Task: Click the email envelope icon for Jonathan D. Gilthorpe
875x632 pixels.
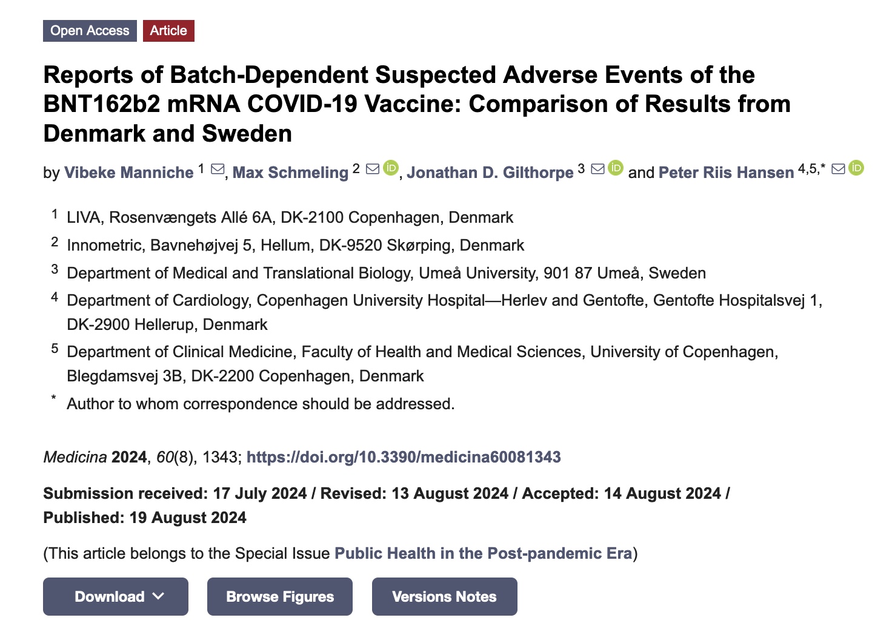Action: click(x=597, y=169)
